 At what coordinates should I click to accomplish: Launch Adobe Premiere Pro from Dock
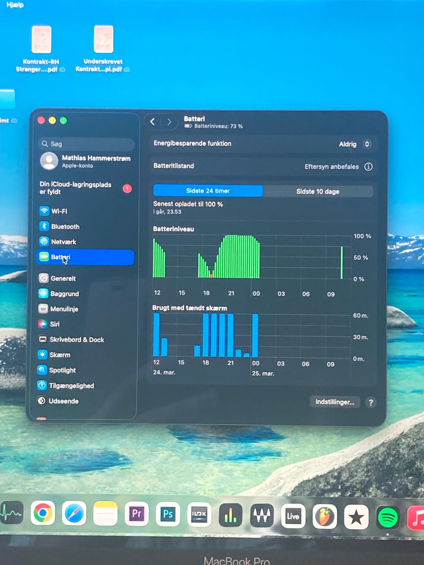tap(137, 514)
